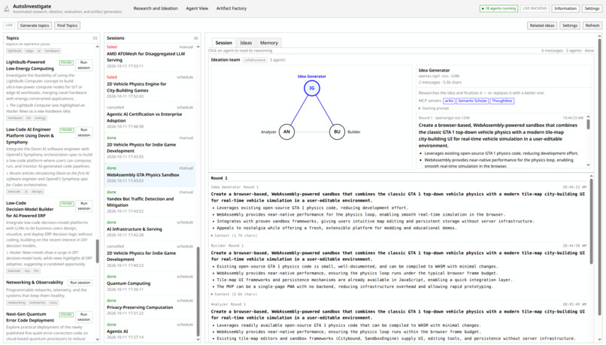Viewport: 606px width, 345px height.
Task: Run session for Next-Gen Quantum Error Code
Action: [84, 316]
